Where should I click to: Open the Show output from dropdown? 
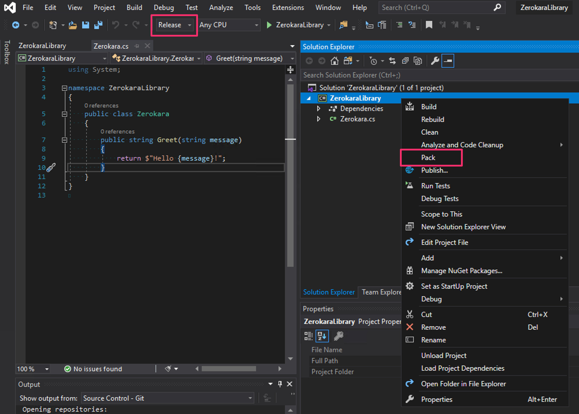168,398
